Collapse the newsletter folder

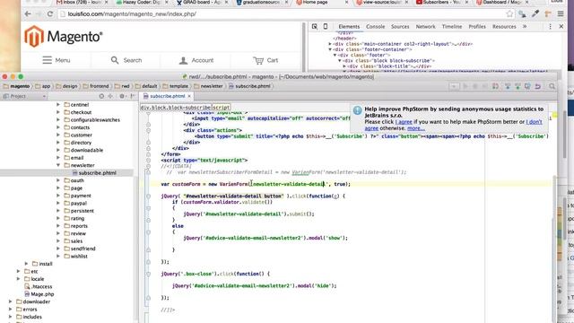coord(58,165)
